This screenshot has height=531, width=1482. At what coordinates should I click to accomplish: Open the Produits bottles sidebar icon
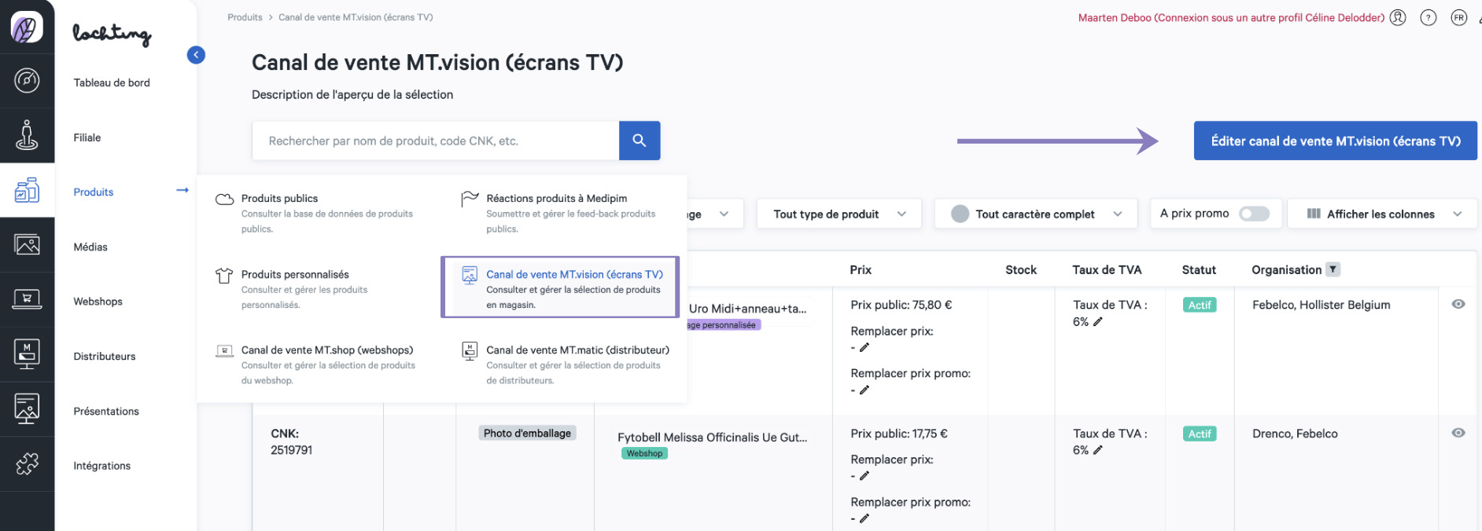tap(27, 190)
